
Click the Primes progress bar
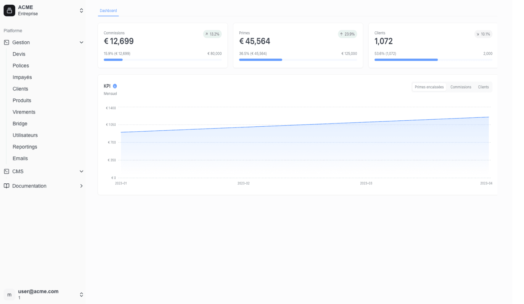(298, 60)
